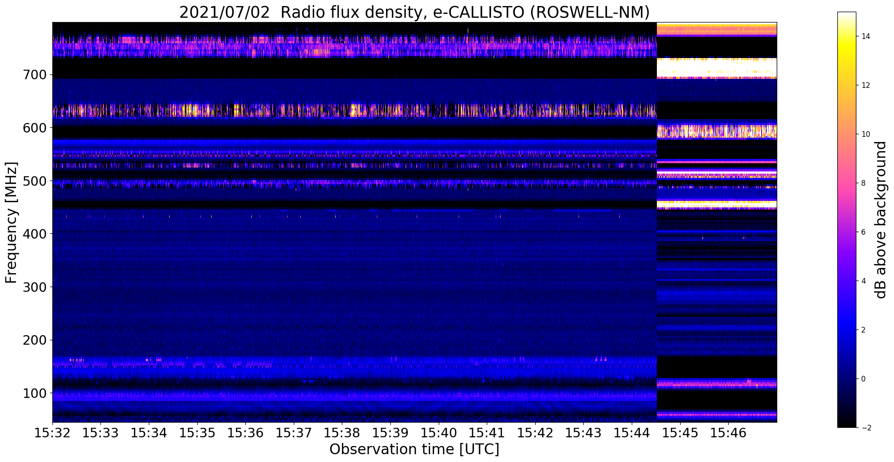894x462 pixels.
Task: Click the colorbar tick label 4
Action: (x=864, y=281)
